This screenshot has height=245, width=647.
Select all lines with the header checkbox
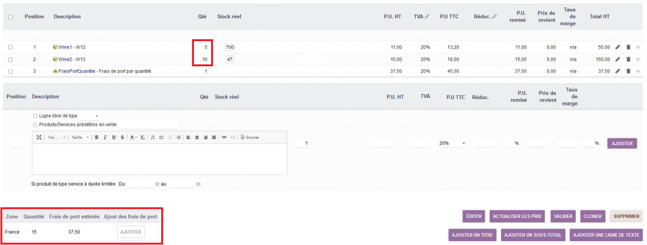(x=10, y=17)
